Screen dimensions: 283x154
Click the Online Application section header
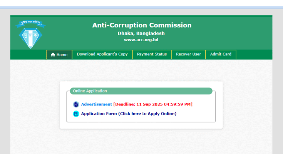tap(141, 91)
